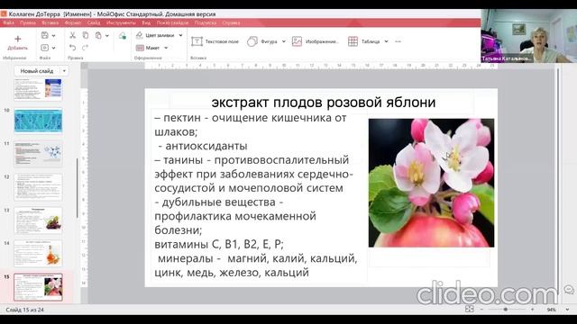
Task: Open the Фигура dropdown arrow
Action: click(x=284, y=41)
